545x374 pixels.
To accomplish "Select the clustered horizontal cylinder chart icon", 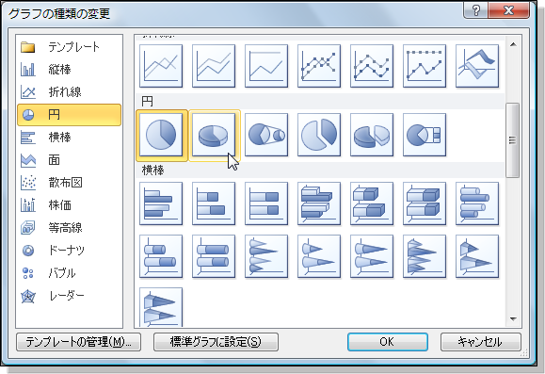I will pos(477,203).
